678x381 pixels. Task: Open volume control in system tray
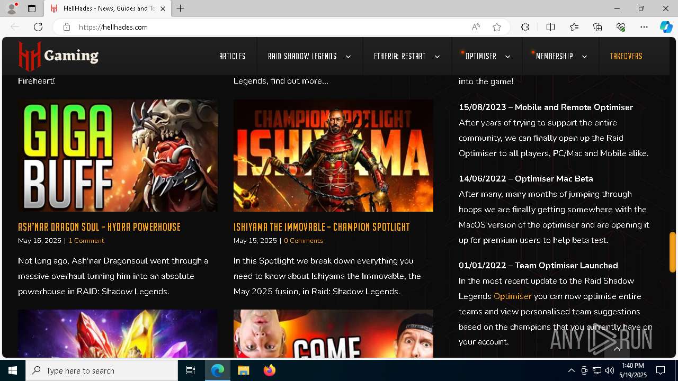click(610, 370)
